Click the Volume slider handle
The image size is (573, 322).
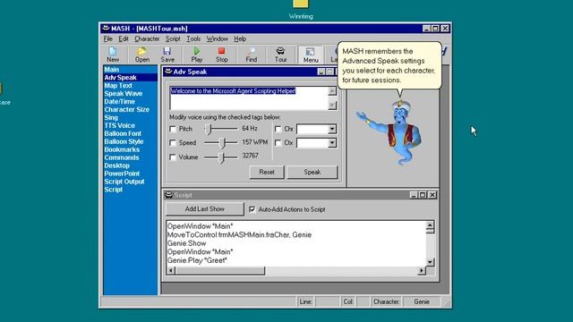coord(221,157)
